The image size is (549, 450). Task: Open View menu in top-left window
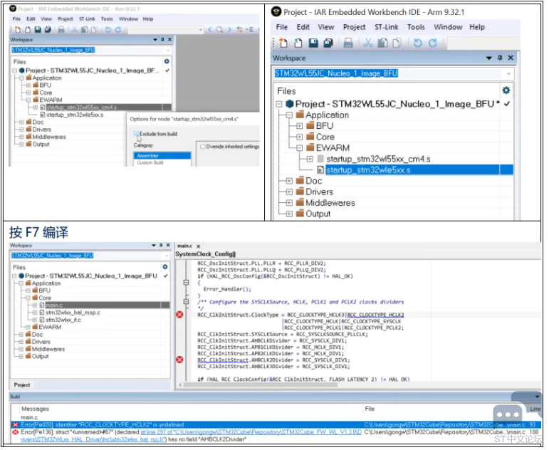46,19
